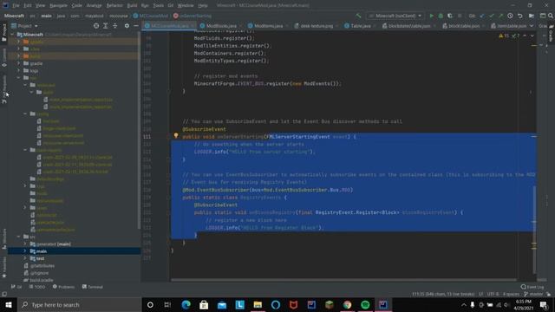Open the File menu

pyautogui.click(x=16, y=6)
